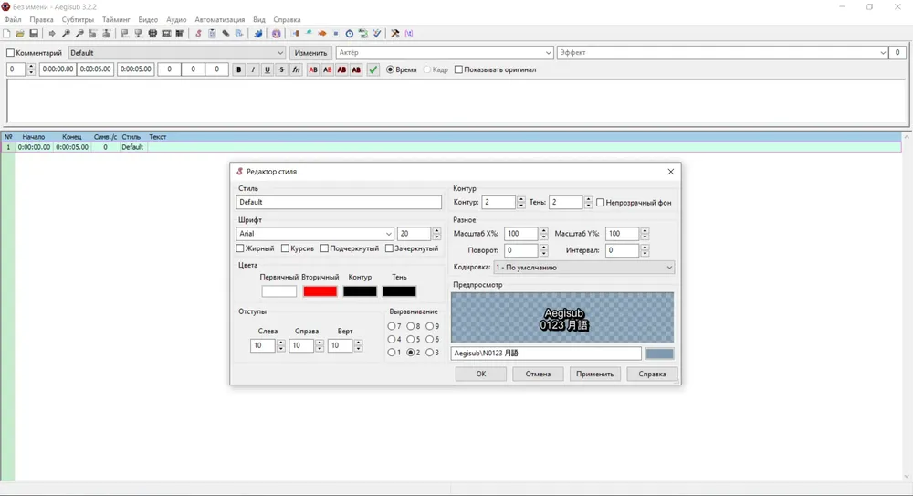The image size is (913, 496).
Task: Click the Open file folder icon
Action: [x=20, y=34]
